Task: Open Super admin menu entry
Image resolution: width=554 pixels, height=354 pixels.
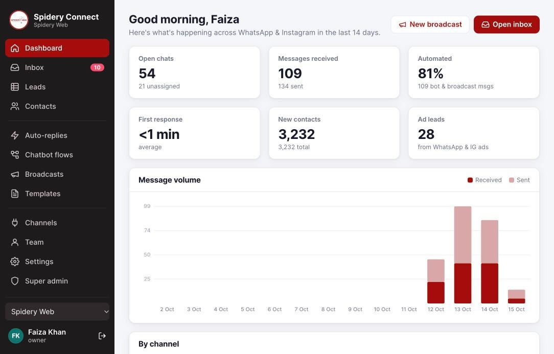Action: [x=57, y=281]
